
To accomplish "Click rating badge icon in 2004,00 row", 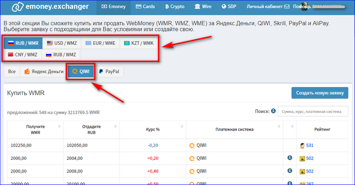I will pos(302,158).
